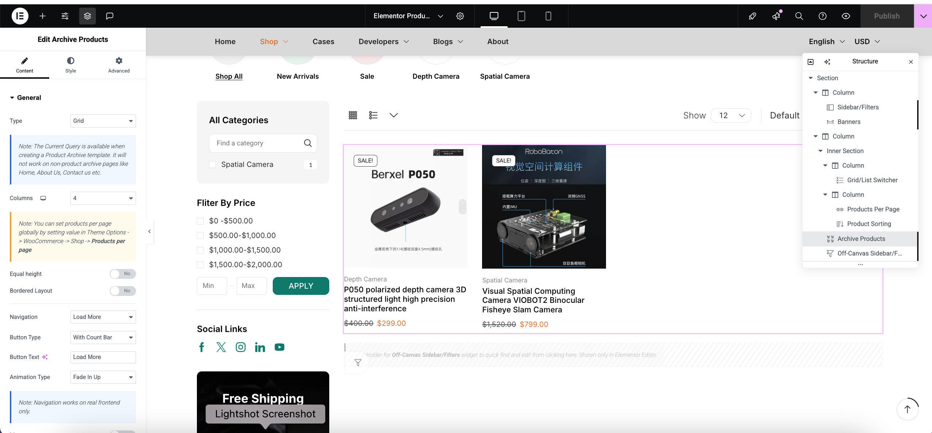The width and height of the screenshot is (932, 433).
Task: Open the Animation Type dropdown
Action: [x=103, y=377]
